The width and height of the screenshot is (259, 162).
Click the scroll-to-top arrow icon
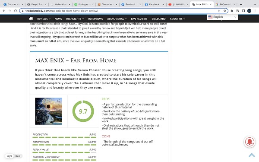(x=252, y=155)
